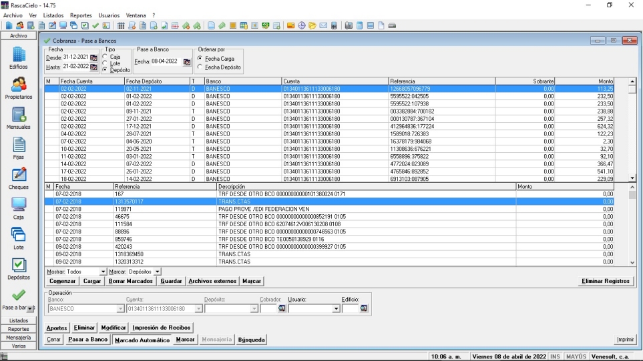Viewport: 643px width, 361px height.
Task: Click the lower table scrollbar down arrow
Action: click(x=632, y=262)
